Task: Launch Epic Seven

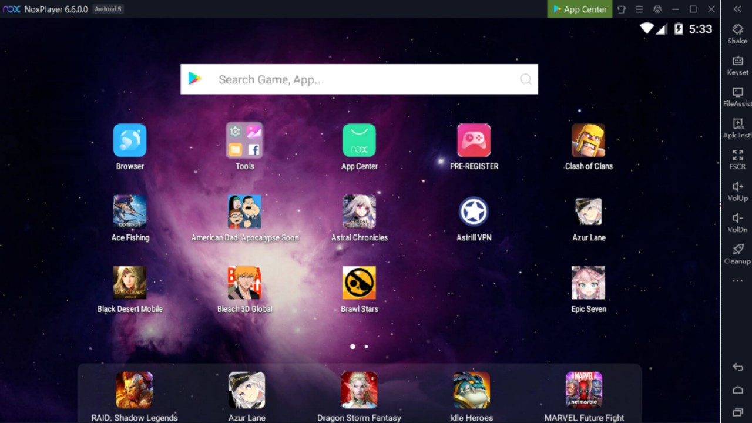Action: [588, 283]
